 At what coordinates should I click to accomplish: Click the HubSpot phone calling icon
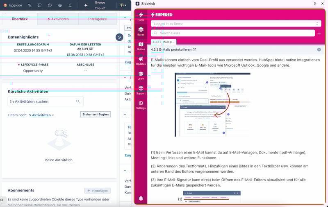point(30,5)
